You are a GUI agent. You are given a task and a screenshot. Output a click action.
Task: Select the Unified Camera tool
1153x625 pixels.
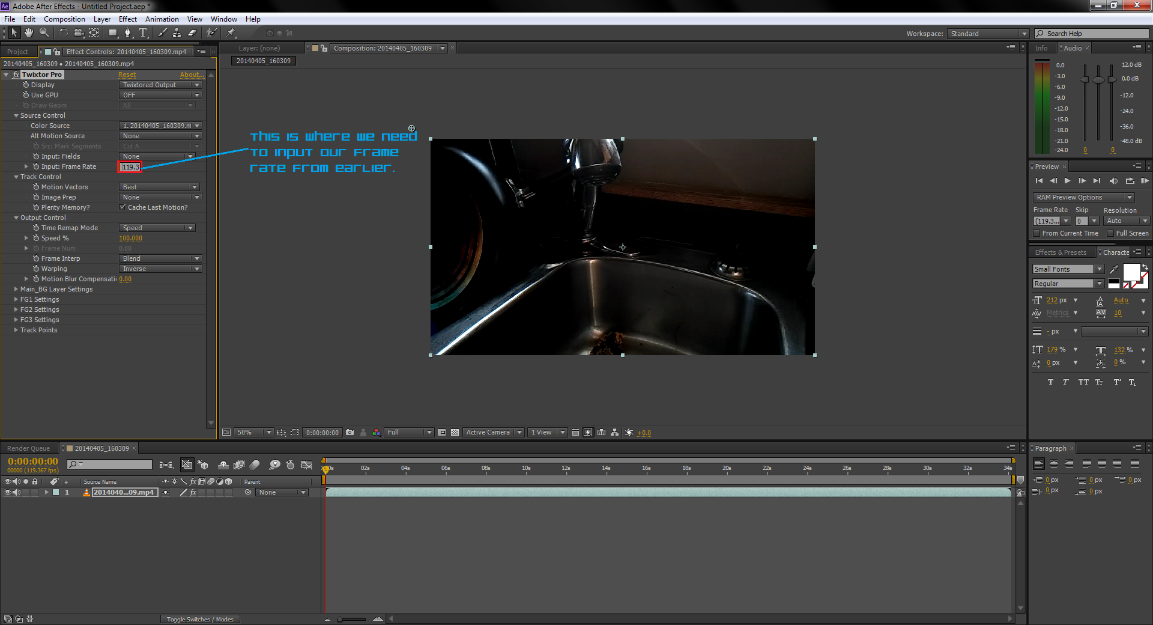click(x=78, y=32)
